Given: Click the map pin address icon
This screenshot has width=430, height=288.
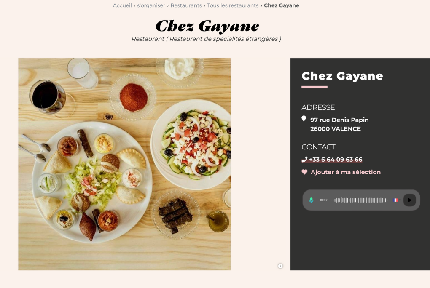Looking at the screenshot, I should click(x=304, y=119).
